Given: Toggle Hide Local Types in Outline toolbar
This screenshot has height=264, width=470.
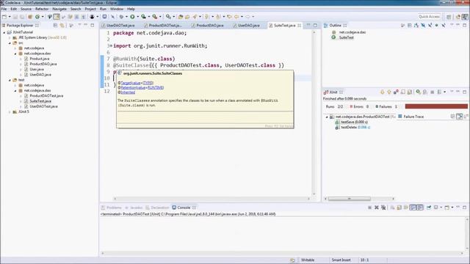Looking at the screenshot, I should click(x=444, y=26).
